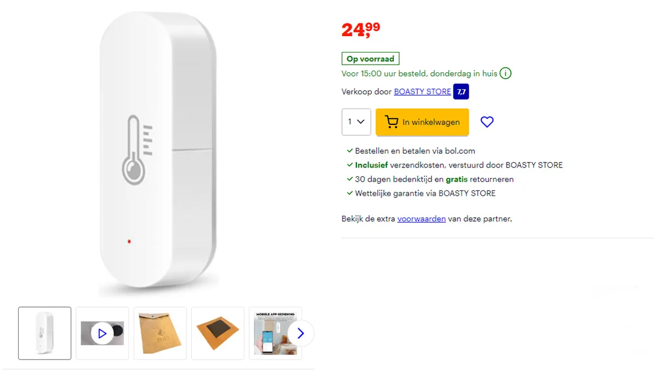Viewport: 658px width, 370px height.
Task: Click the green checkmark next to 'Wettelijke garantie'
Action: 349,193
